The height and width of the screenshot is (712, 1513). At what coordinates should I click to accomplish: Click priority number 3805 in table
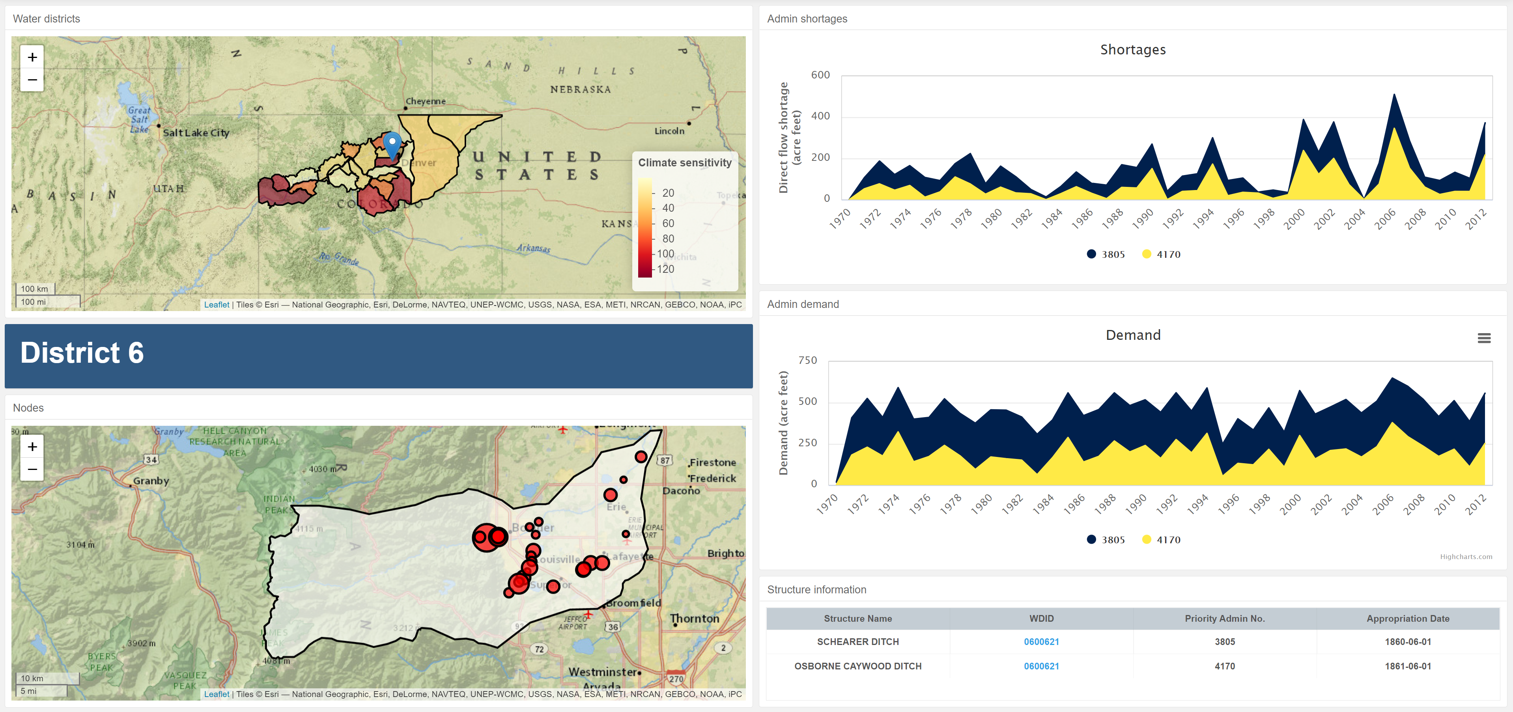click(1225, 641)
